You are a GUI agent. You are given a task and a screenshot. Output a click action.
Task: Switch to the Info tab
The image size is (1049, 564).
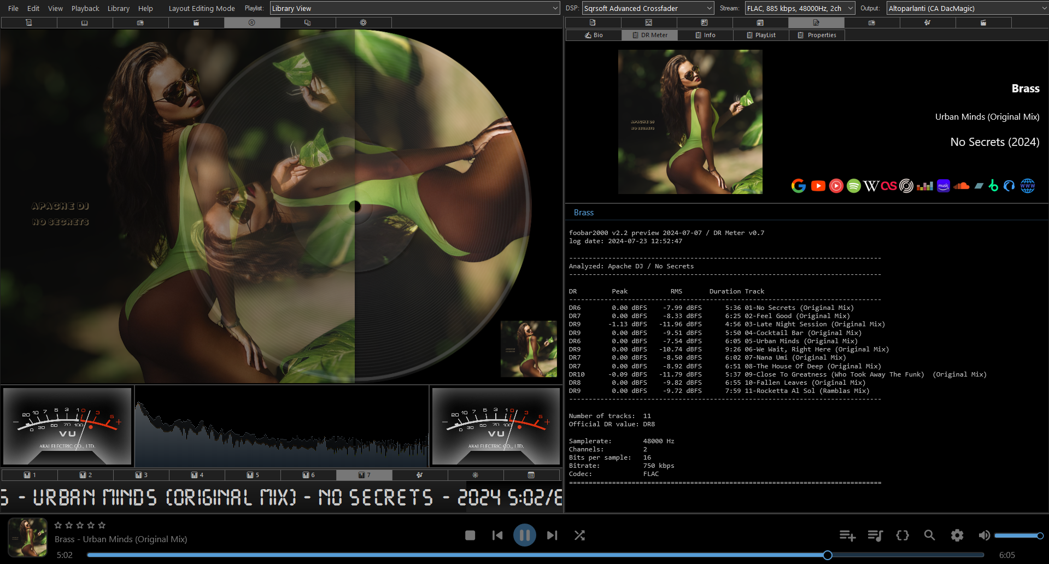click(705, 35)
